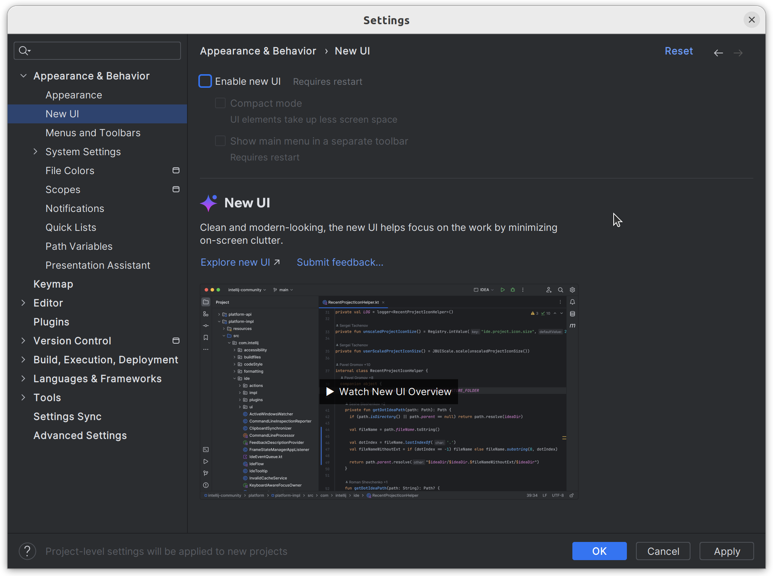
Task: Expand the System Settings node
Action: point(36,151)
